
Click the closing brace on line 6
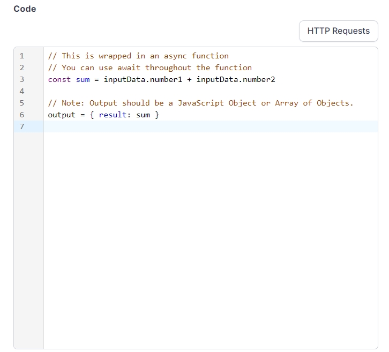157,115
